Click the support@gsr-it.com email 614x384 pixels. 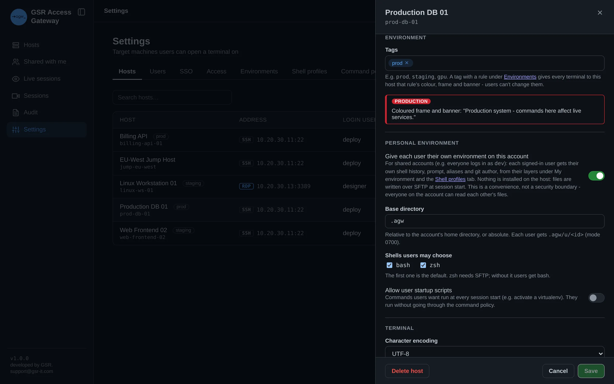32,371
